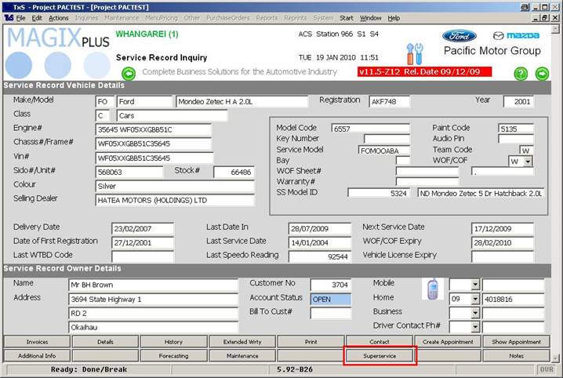Click the red version release date banner
Image resolution: width=563 pixels, height=378 pixels.
tap(423, 71)
